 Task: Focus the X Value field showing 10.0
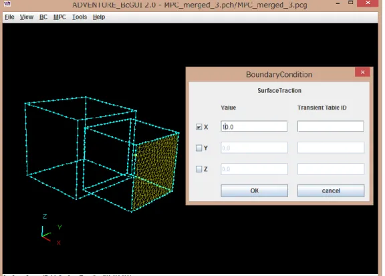pos(254,126)
